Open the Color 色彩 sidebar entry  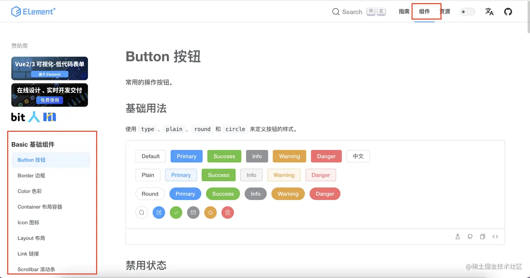pyautogui.click(x=29, y=191)
